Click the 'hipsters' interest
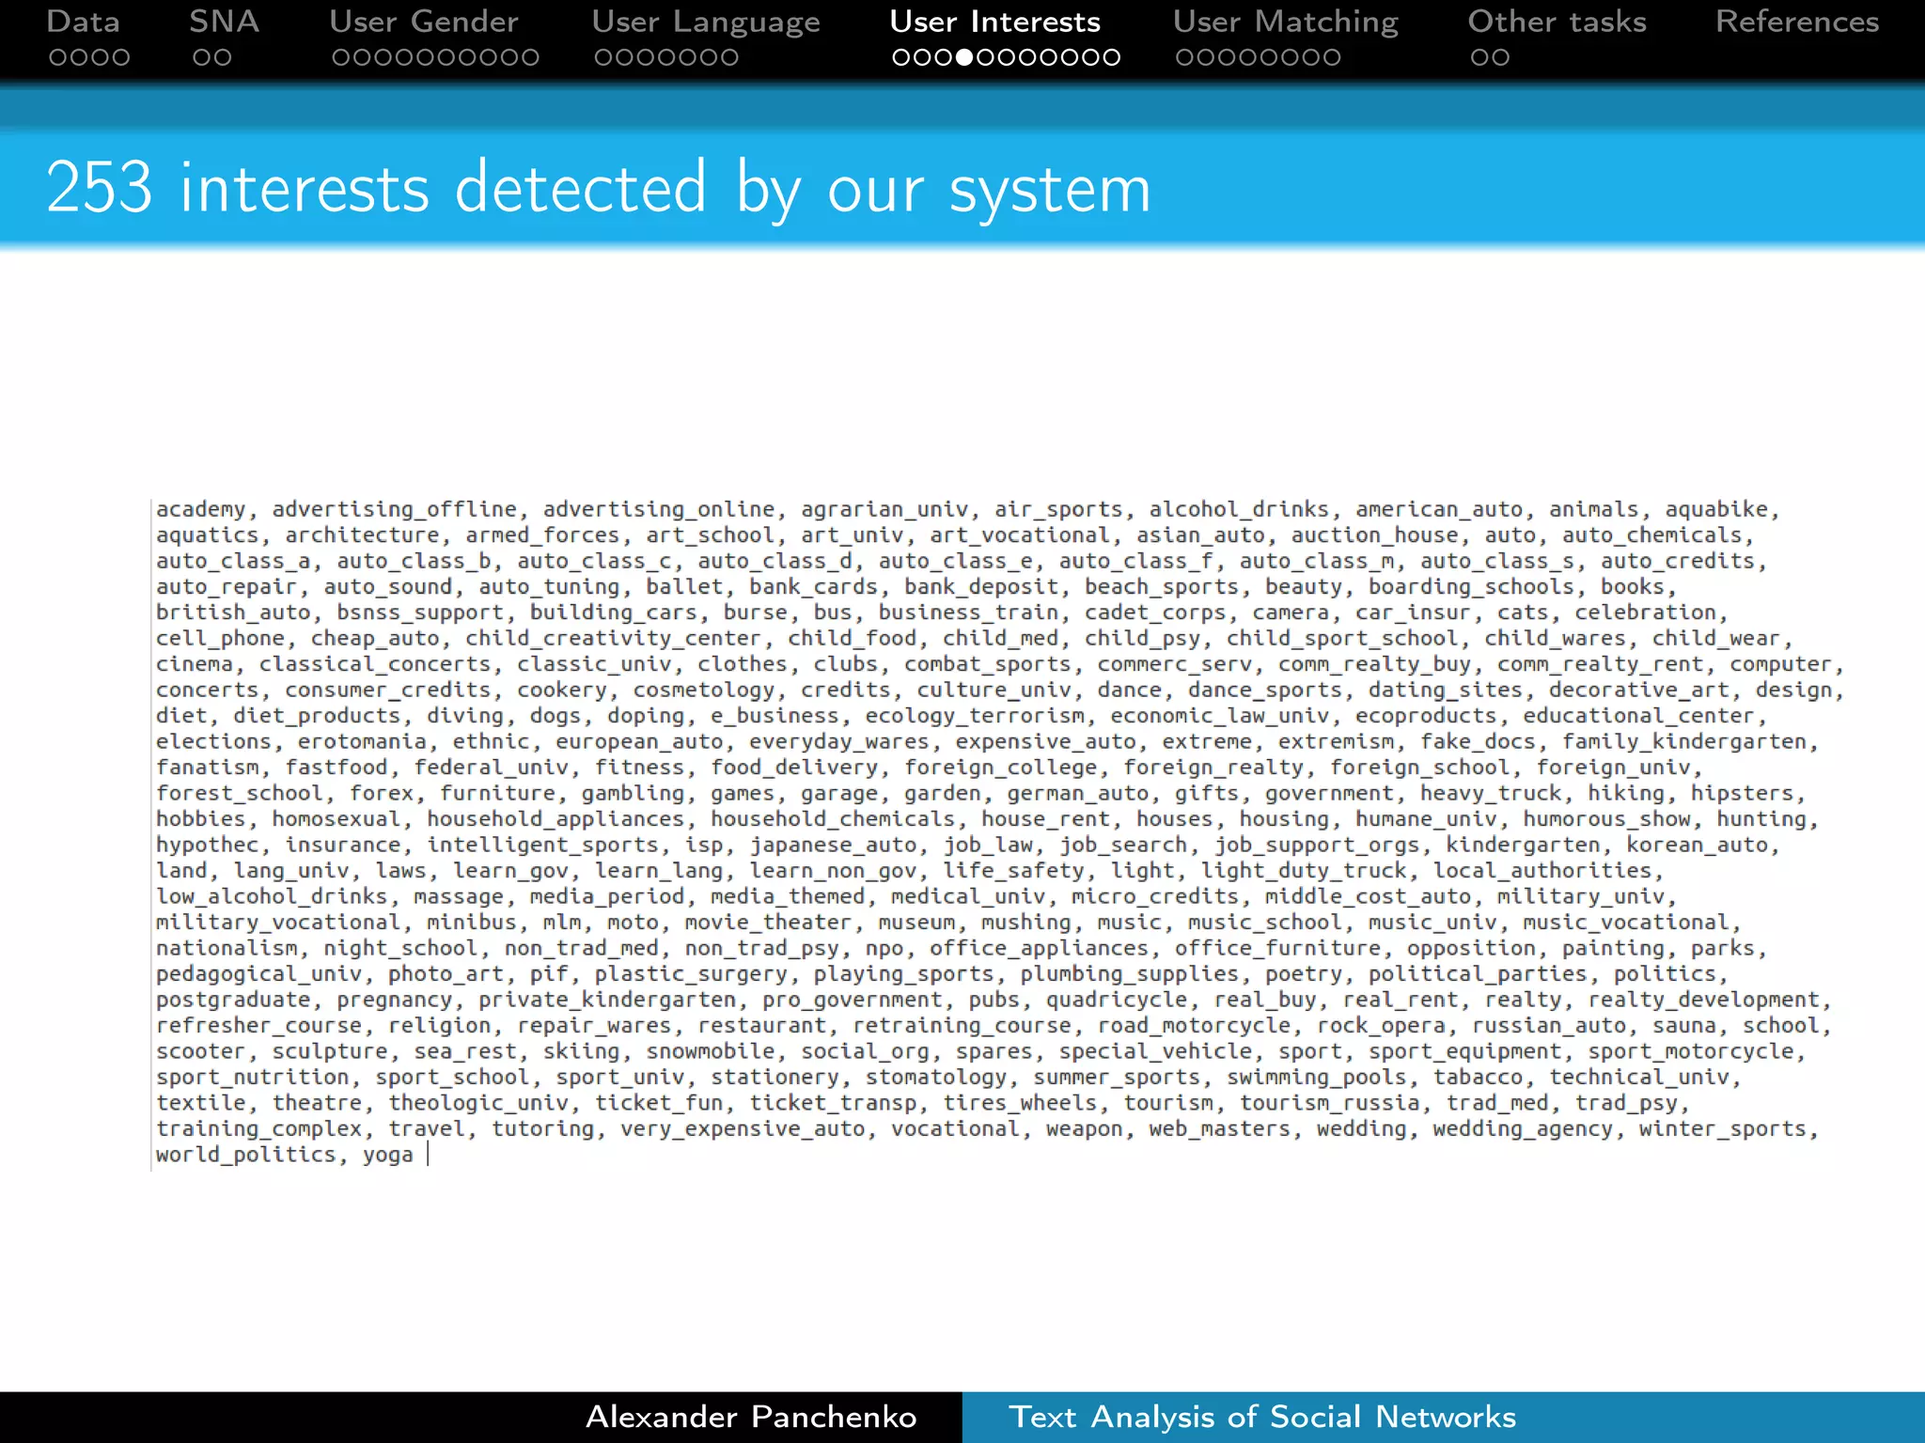 click(1742, 794)
